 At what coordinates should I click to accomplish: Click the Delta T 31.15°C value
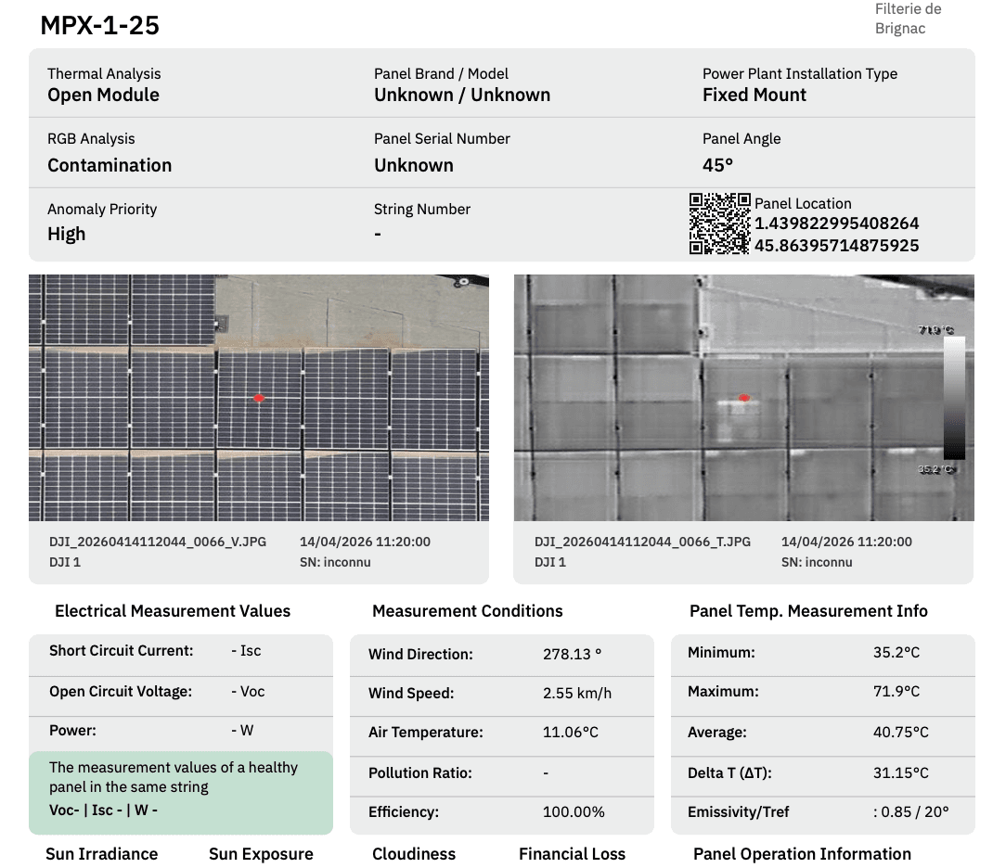[x=900, y=772]
